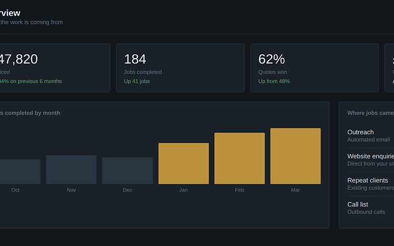Click the Mar month label
Viewport: 394px width, 246px height.
(295, 190)
